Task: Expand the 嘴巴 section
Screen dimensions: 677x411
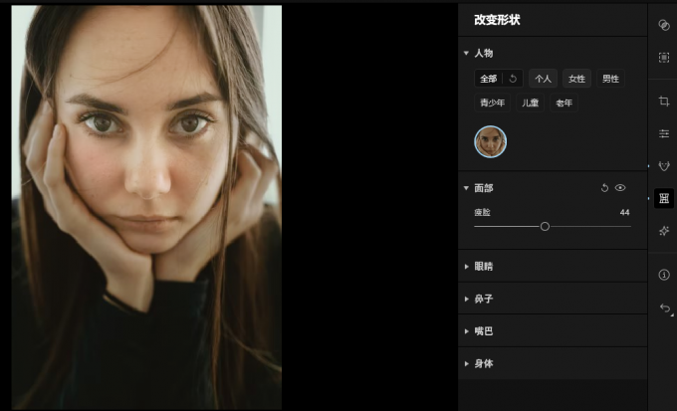Action: [x=466, y=331]
